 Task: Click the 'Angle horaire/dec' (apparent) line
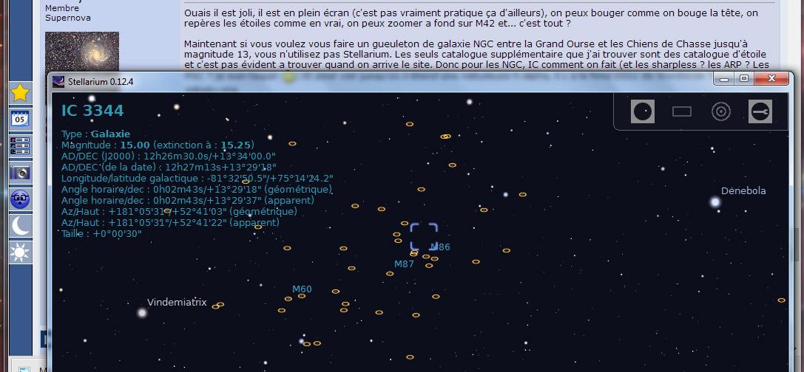(188, 201)
